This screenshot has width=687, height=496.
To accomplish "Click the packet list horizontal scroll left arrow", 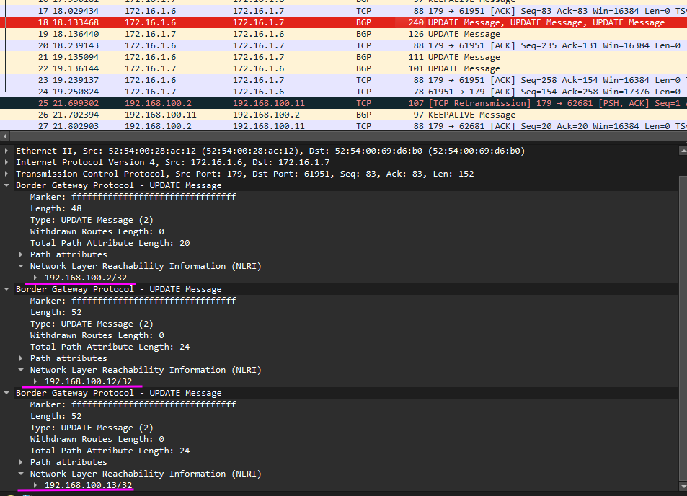I will click(5, 136).
